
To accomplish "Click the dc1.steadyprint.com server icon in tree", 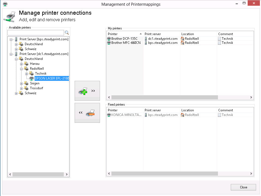I will pyautogui.click(x=16, y=54).
